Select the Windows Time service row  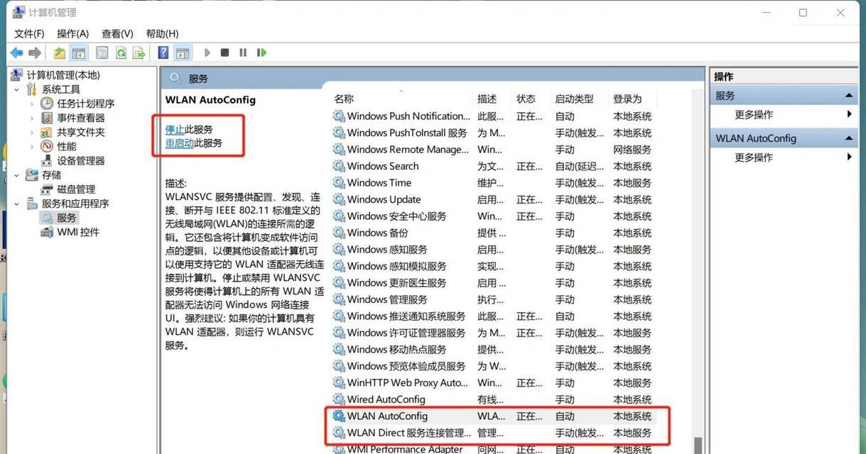492,183
